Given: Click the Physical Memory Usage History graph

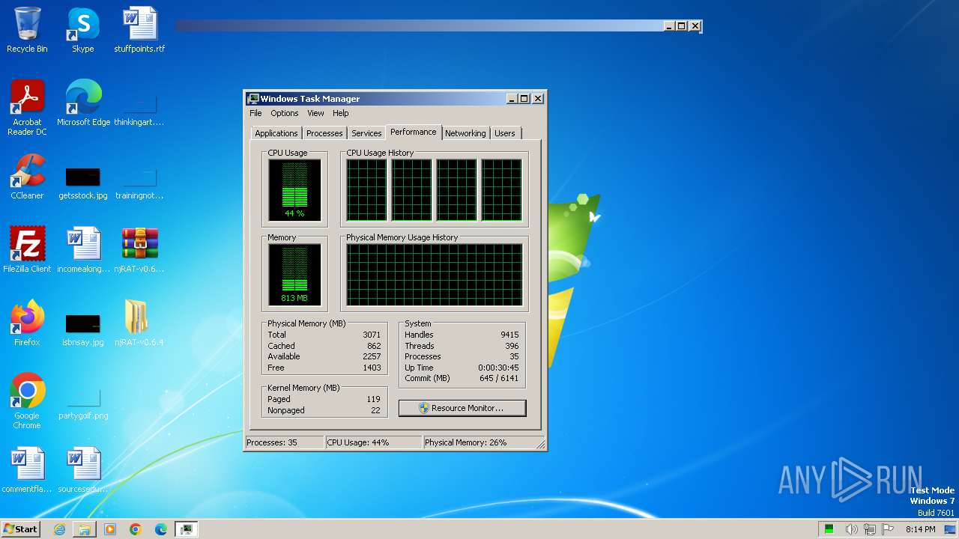Looking at the screenshot, I should pyautogui.click(x=435, y=275).
